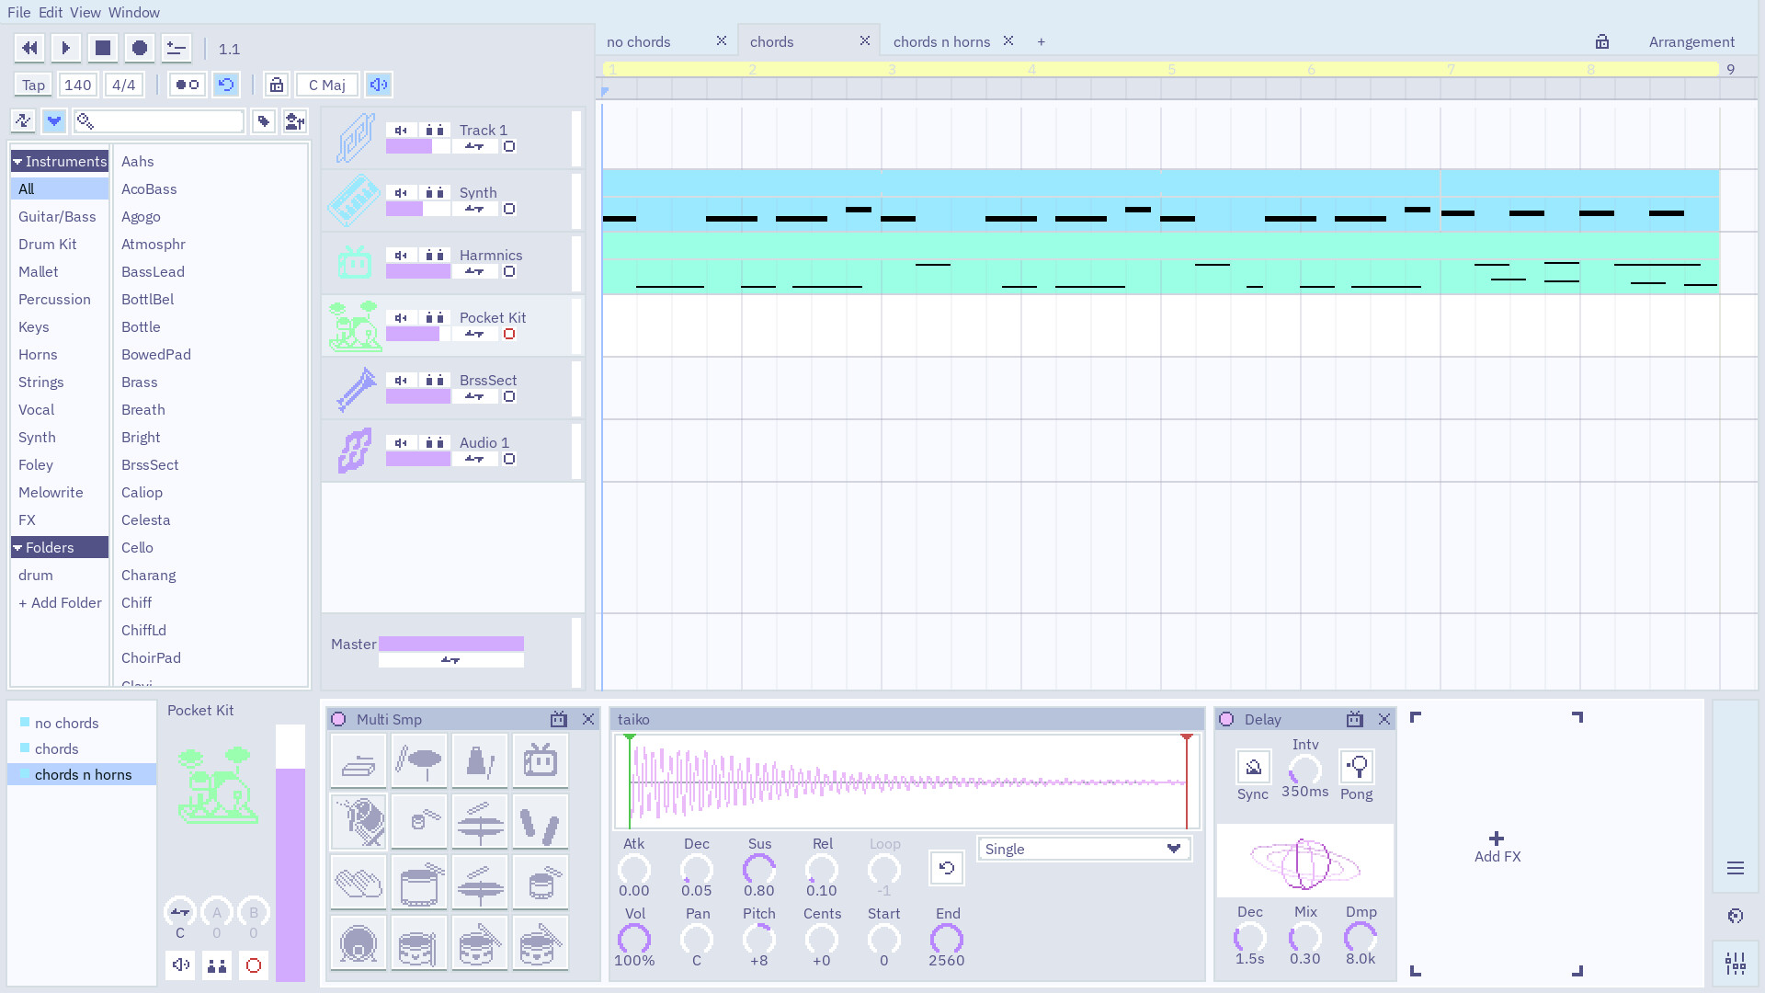Click the Track 1 instrument icon
The image size is (1765, 993).
coord(355,138)
